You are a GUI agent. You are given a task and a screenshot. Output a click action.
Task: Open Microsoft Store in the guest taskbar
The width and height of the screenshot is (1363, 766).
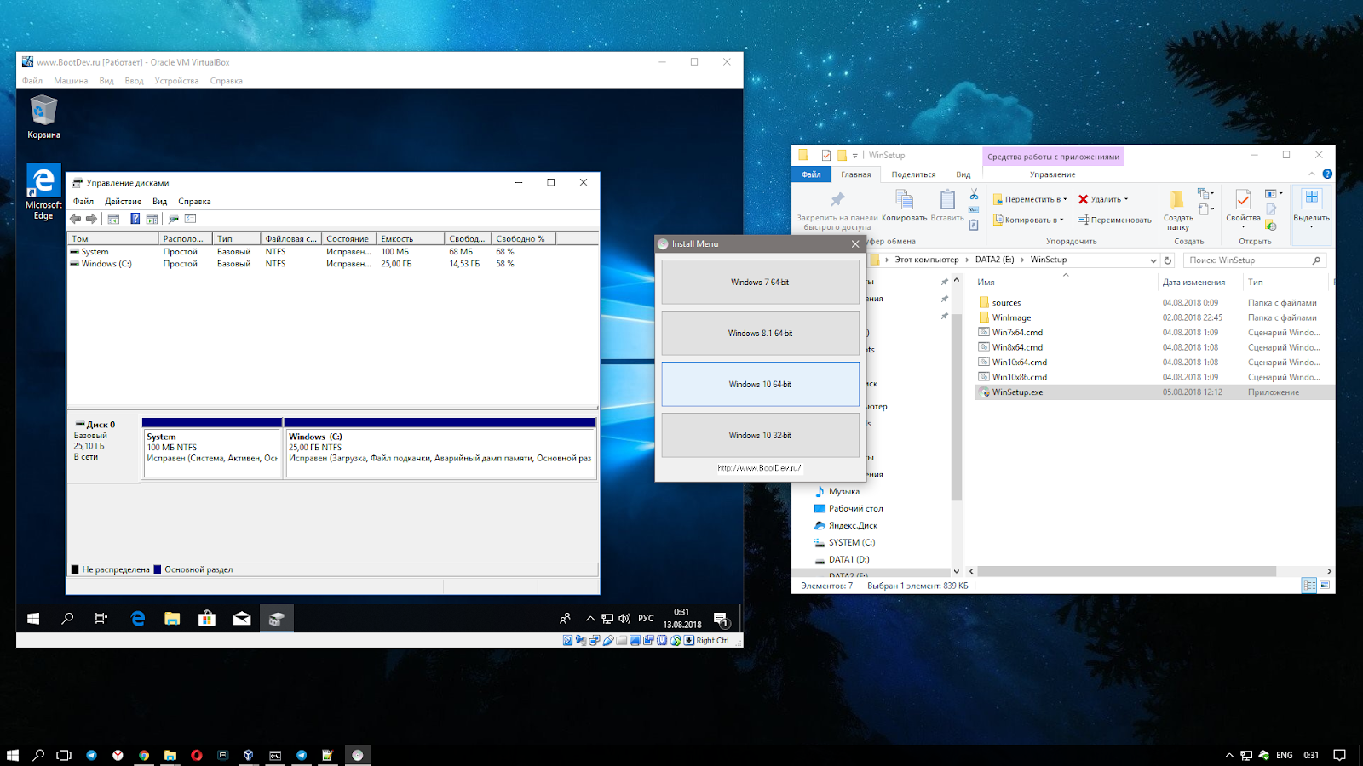point(207,619)
